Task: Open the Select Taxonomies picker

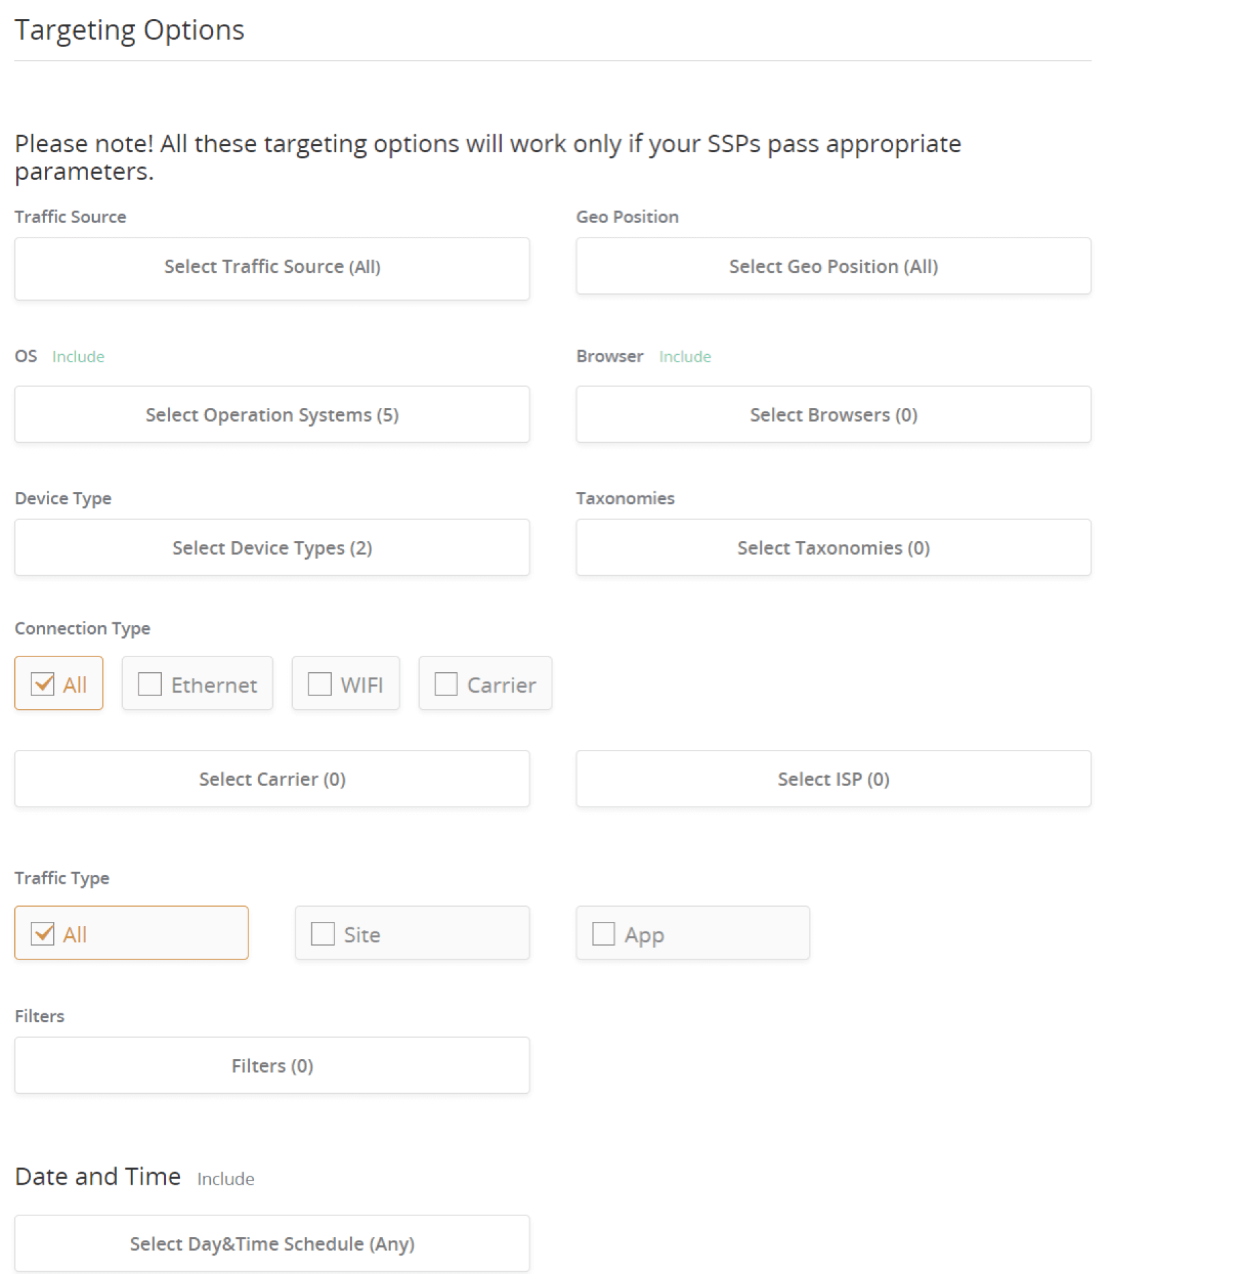Action: 833,547
